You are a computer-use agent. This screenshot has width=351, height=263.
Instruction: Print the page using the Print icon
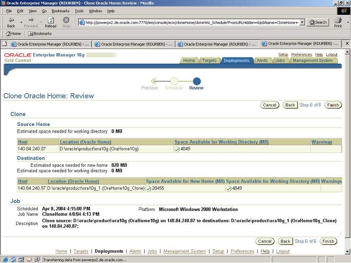338,20
